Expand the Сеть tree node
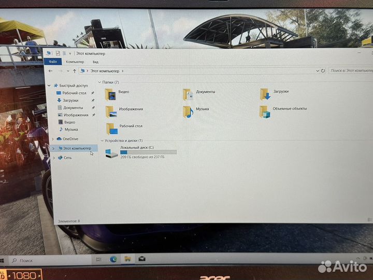The image size is (373, 280). click(54, 158)
